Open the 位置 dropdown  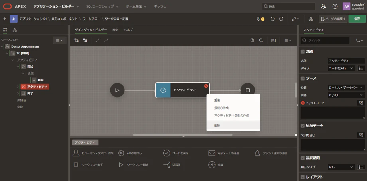click(x=346, y=87)
